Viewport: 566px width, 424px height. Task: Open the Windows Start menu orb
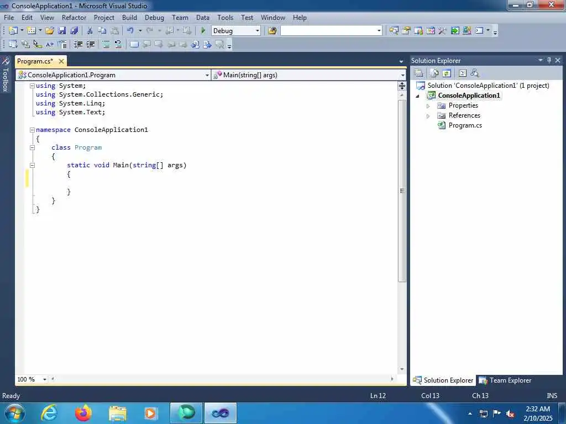[14, 413]
